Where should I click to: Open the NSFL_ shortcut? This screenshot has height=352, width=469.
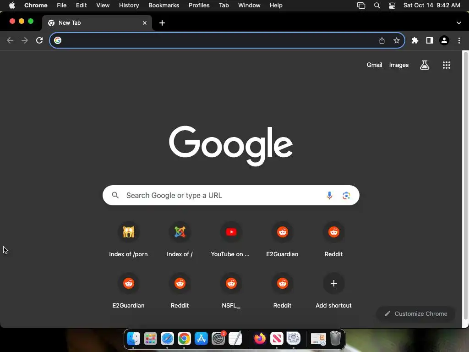231,291
